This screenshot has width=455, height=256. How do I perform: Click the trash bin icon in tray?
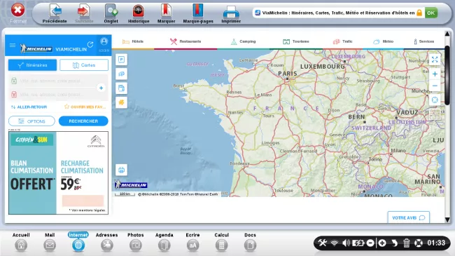tap(406, 243)
